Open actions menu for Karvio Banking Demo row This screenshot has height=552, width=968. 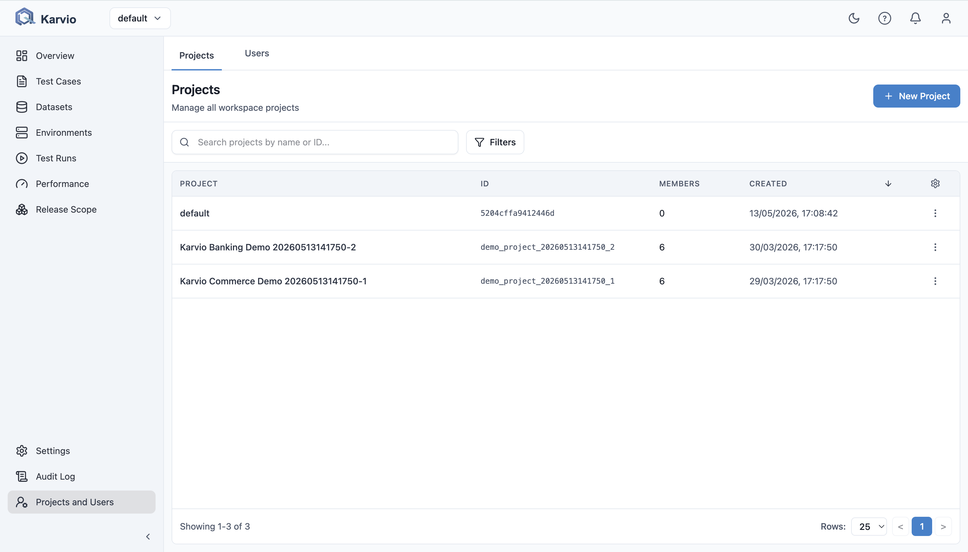(935, 247)
